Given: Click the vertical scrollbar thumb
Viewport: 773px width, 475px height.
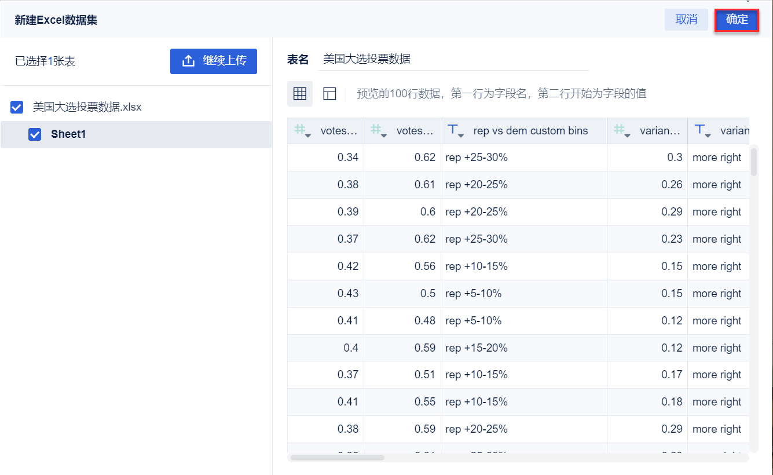Looking at the screenshot, I should [x=753, y=160].
